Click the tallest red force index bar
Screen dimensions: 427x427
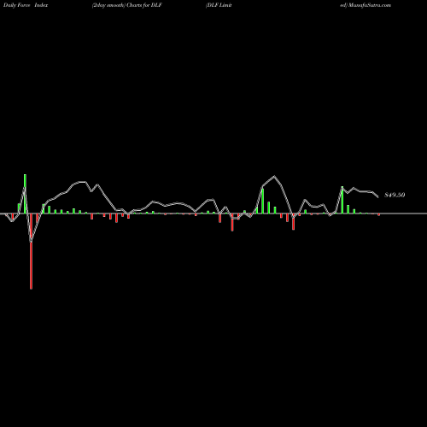pos(31,251)
